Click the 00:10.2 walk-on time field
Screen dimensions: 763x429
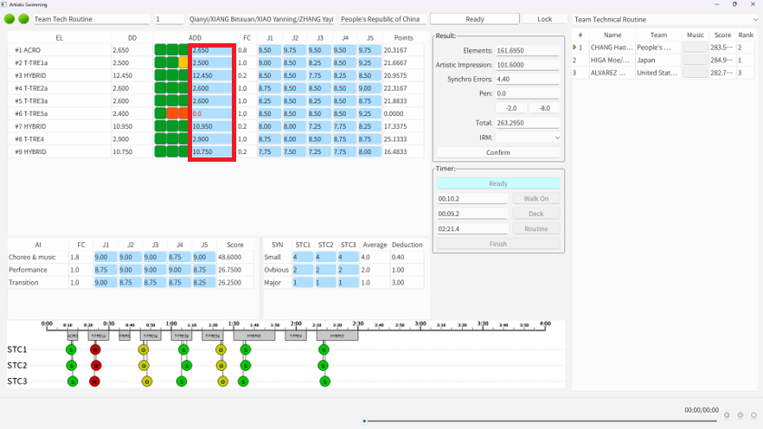[472, 198]
